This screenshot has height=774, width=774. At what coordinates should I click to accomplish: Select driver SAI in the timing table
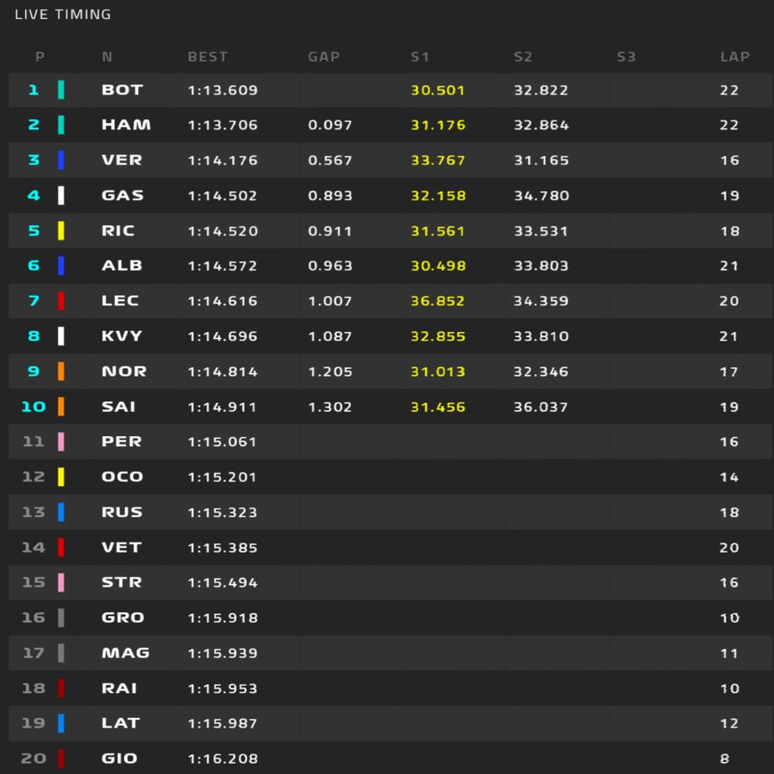pyautogui.click(x=119, y=407)
